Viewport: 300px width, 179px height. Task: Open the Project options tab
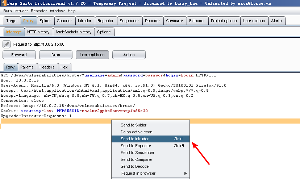click(224, 21)
